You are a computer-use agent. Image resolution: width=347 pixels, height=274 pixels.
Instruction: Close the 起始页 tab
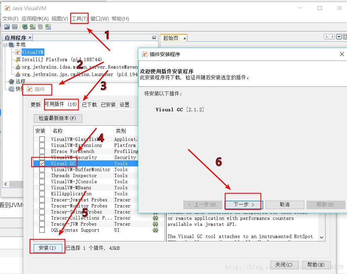coord(184,38)
